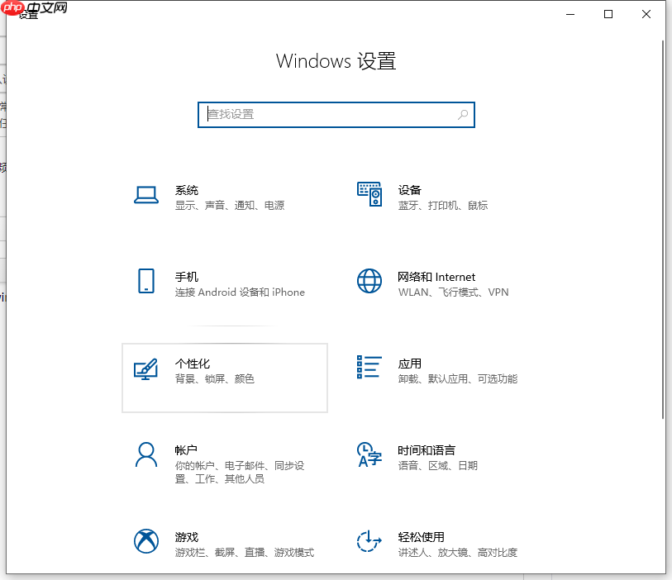Click the 显示、声音、通知、电源 subtitle link

pyautogui.click(x=232, y=205)
